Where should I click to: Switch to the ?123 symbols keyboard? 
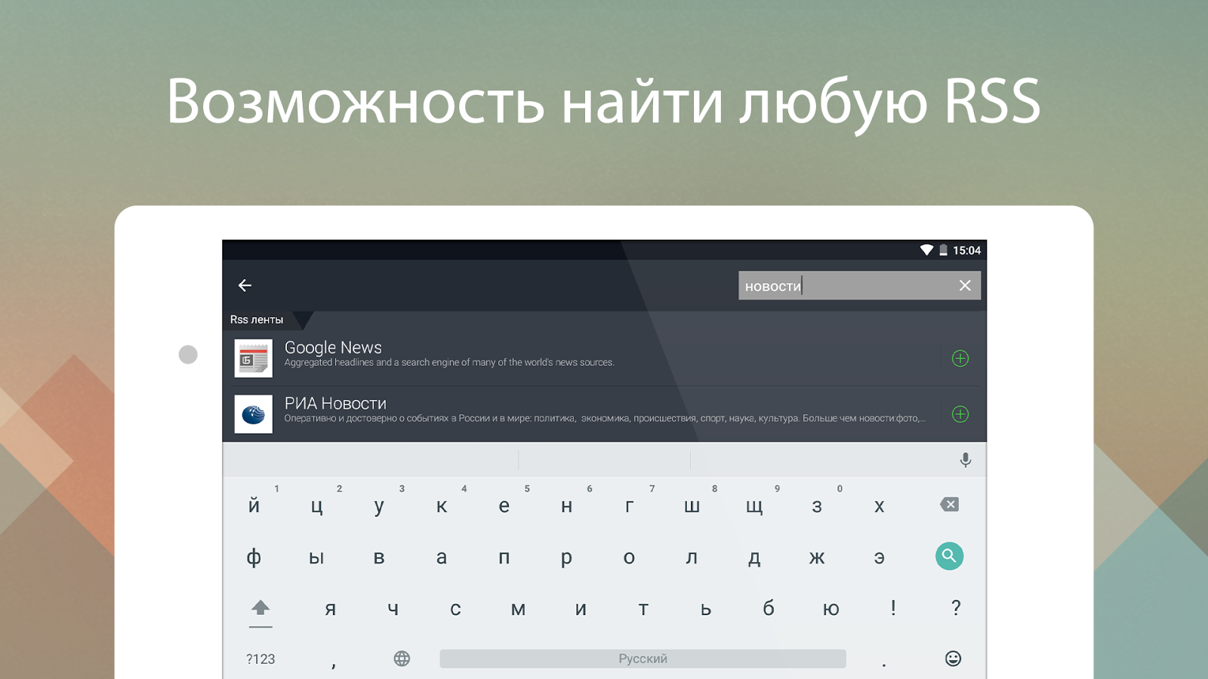click(260, 659)
